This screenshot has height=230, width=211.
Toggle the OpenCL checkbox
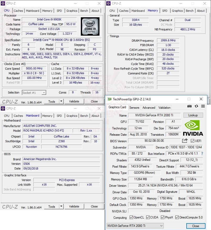pyautogui.click(x=131, y=217)
